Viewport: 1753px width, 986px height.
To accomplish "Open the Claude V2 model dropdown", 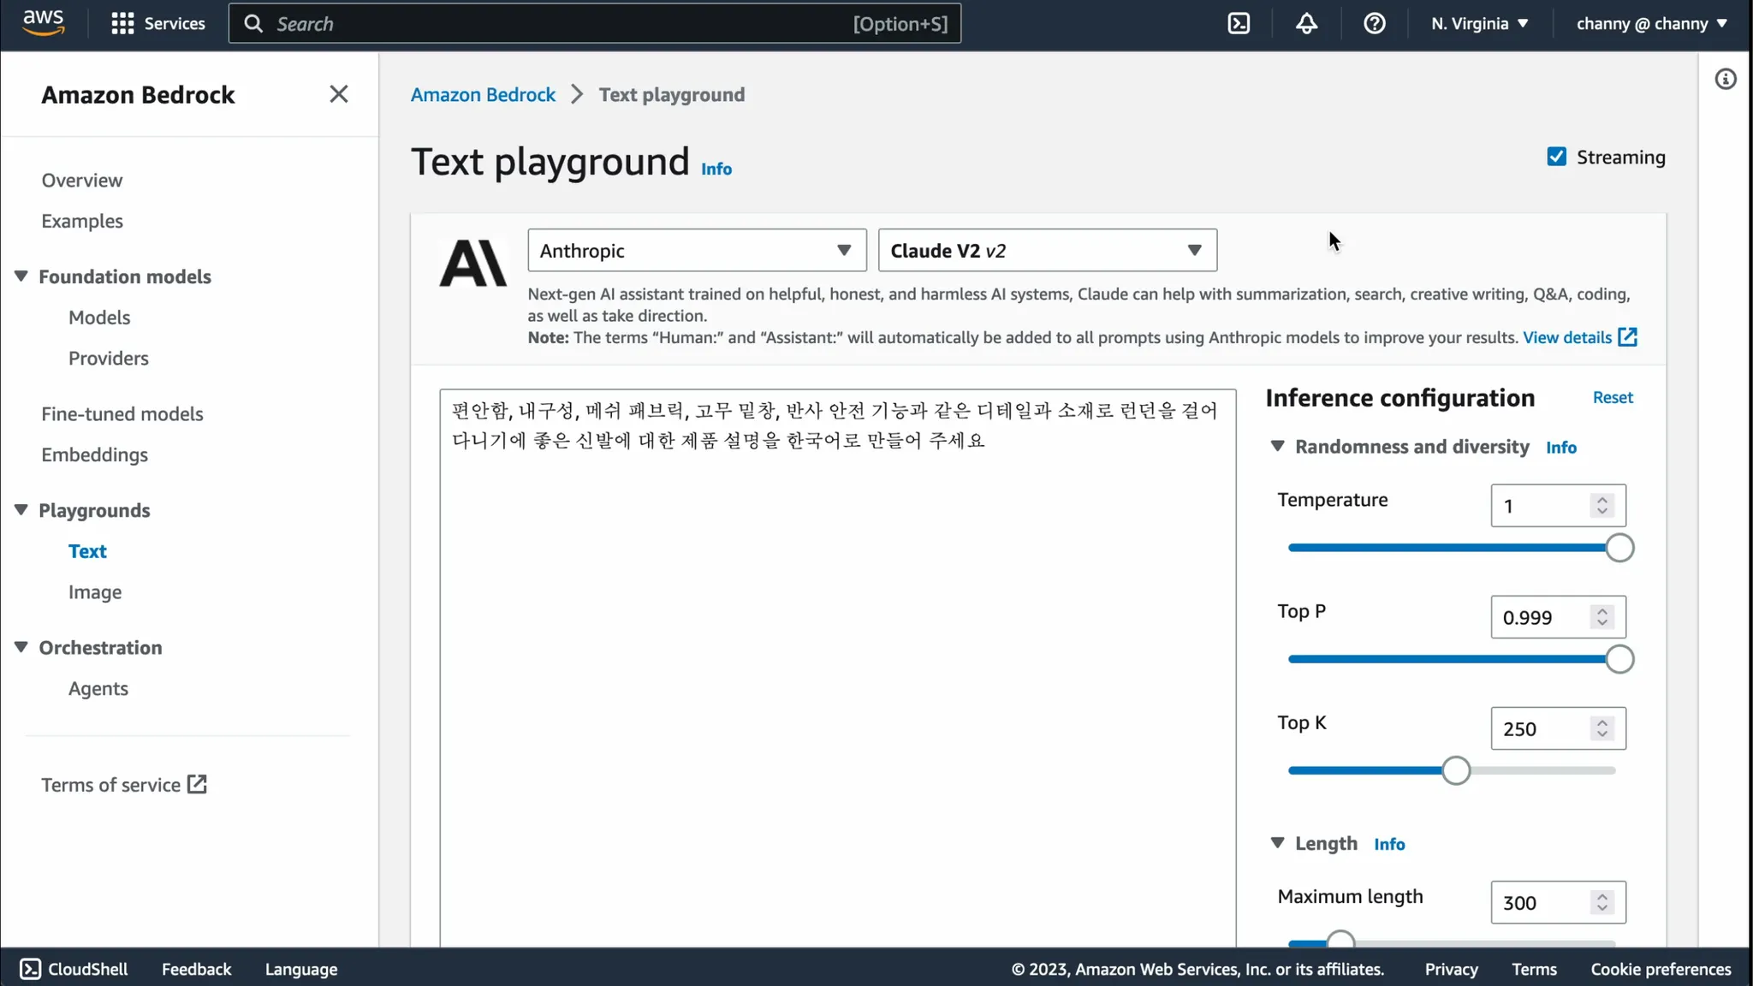I will click(x=1047, y=251).
